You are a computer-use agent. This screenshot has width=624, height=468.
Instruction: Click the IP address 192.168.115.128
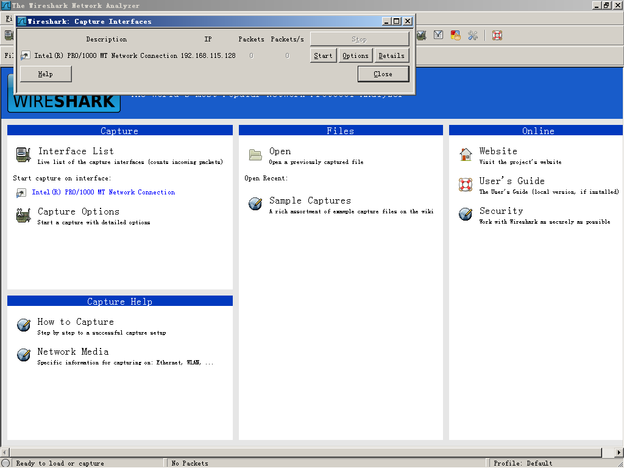coord(208,55)
